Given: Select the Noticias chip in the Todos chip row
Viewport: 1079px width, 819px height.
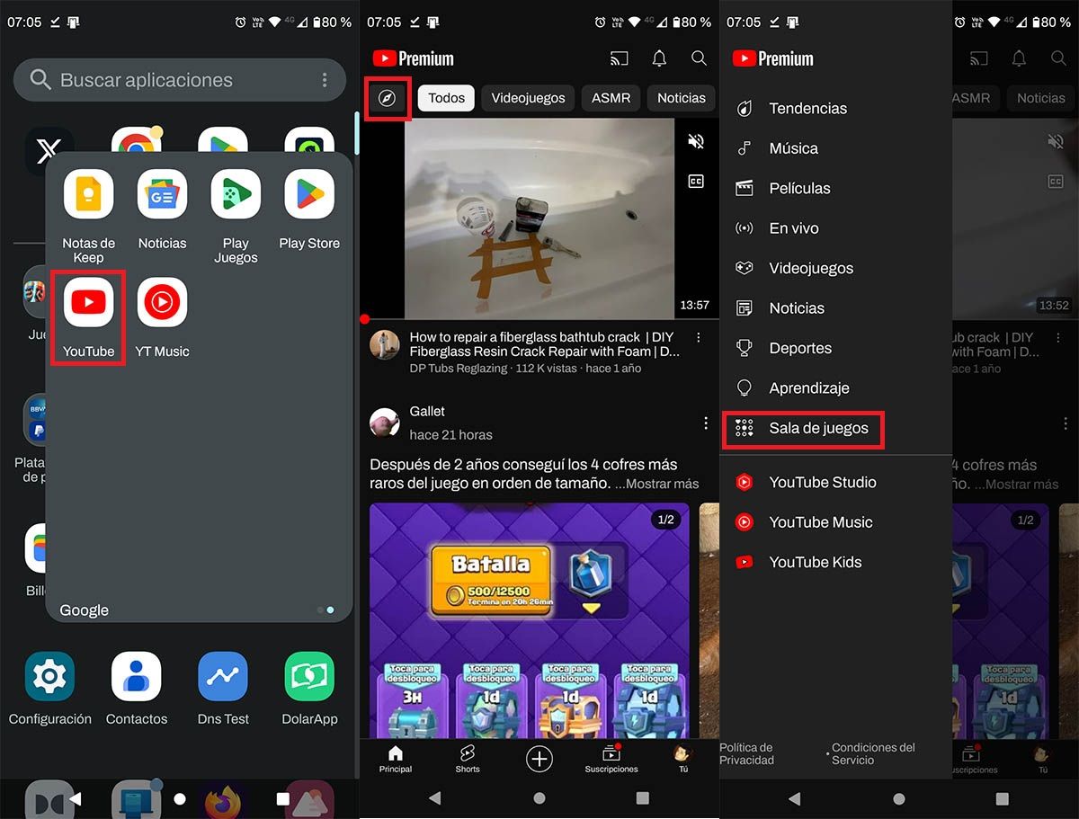Looking at the screenshot, I should [x=681, y=98].
